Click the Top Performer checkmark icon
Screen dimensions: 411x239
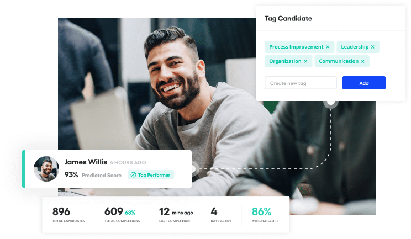tap(133, 175)
